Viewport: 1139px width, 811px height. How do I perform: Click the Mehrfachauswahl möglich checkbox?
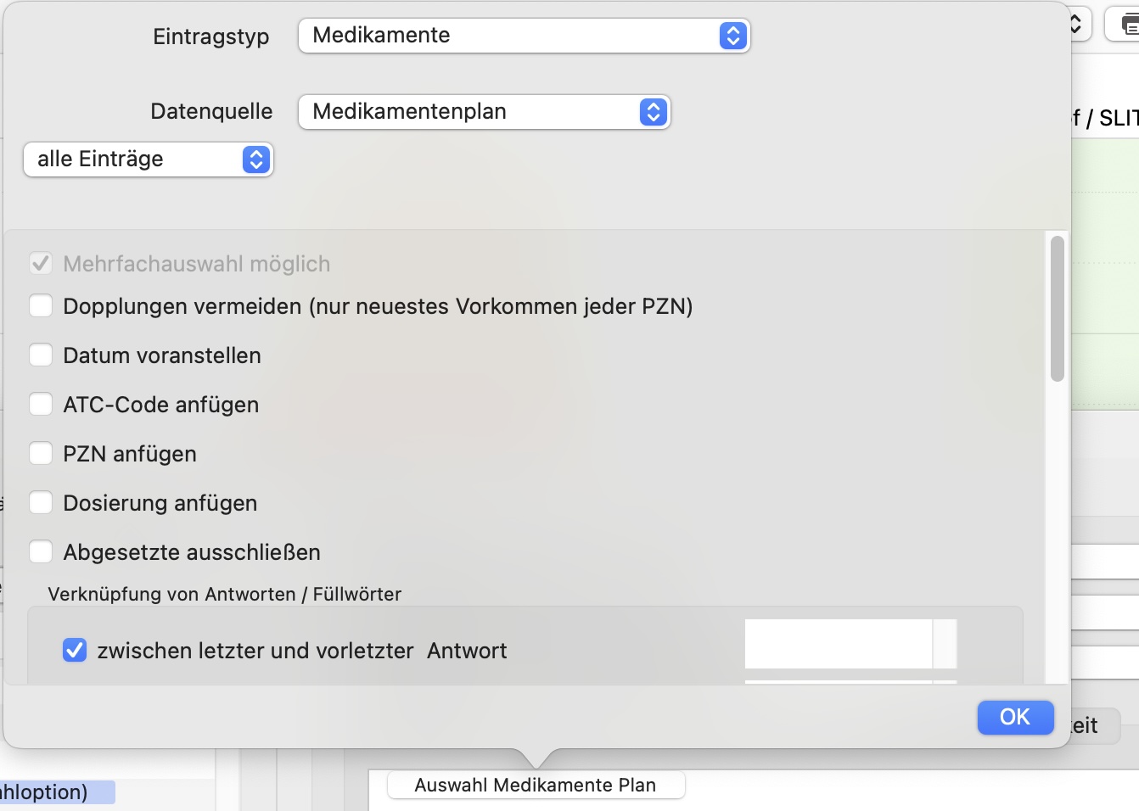[x=41, y=263]
